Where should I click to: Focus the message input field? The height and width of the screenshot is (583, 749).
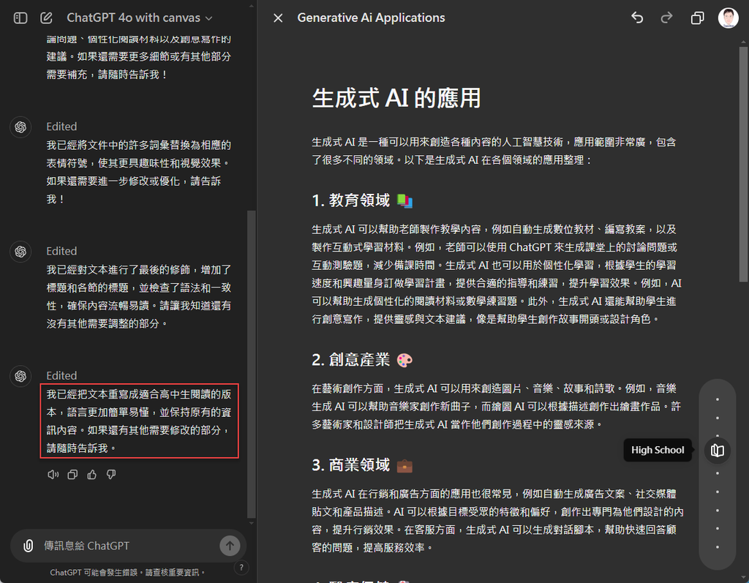pyautogui.click(x=129, y=546)
